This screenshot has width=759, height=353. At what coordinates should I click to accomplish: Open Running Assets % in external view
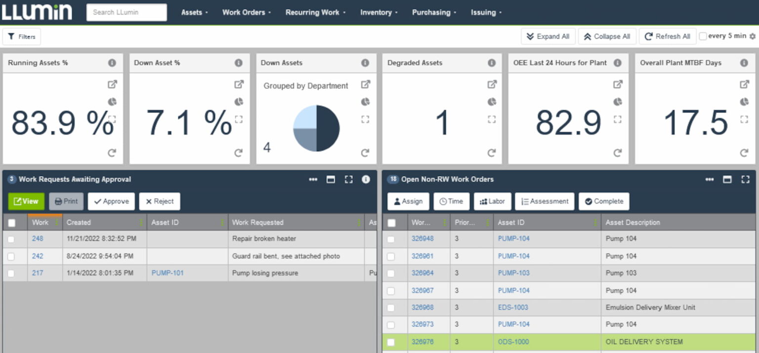tap(112, 84)
